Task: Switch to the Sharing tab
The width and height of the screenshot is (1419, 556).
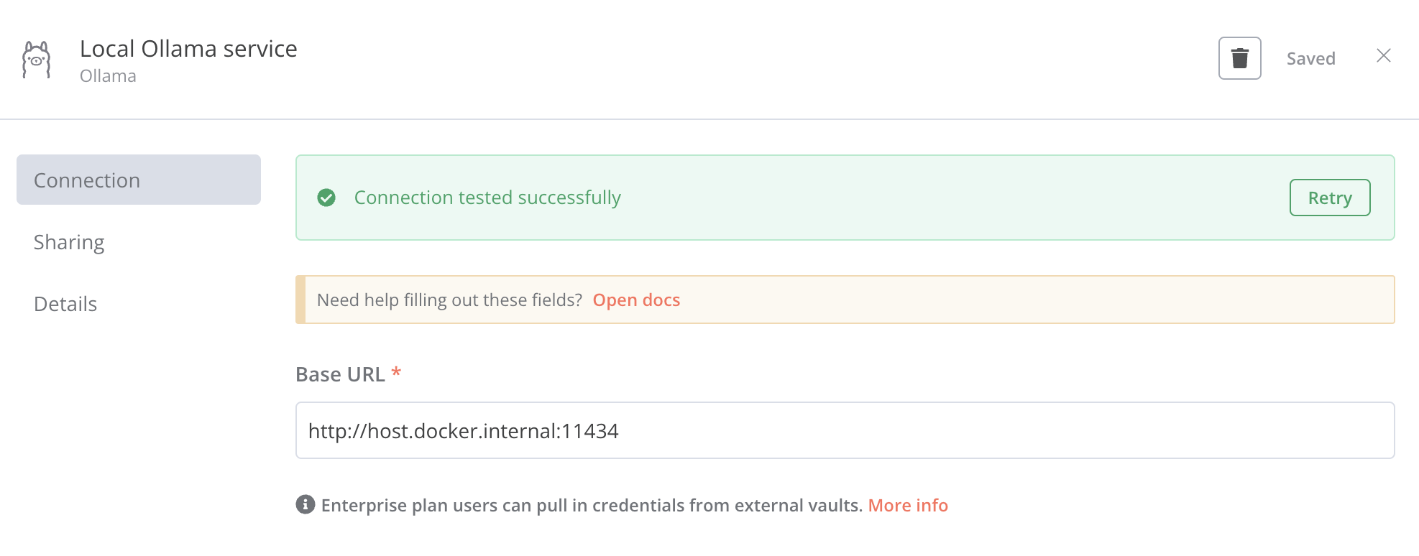Action: click(69, 242)
